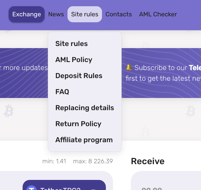This screenshot has width=201, height=190.
Task: Open the Return Policy entry
Action: click(x=78, y=124)
